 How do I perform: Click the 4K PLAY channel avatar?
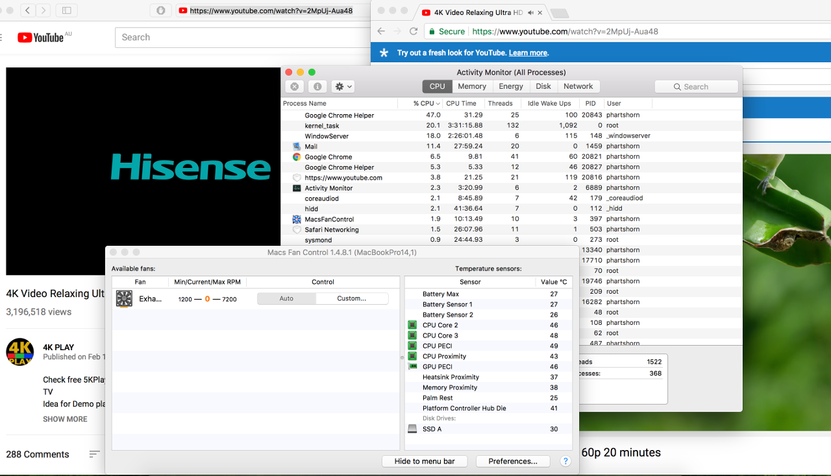coord(20,352)
